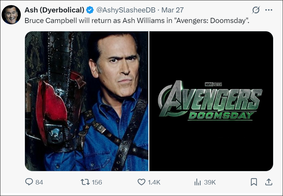Bookmark this tweet
Screen dimensions: 283x196
[254, 182]
